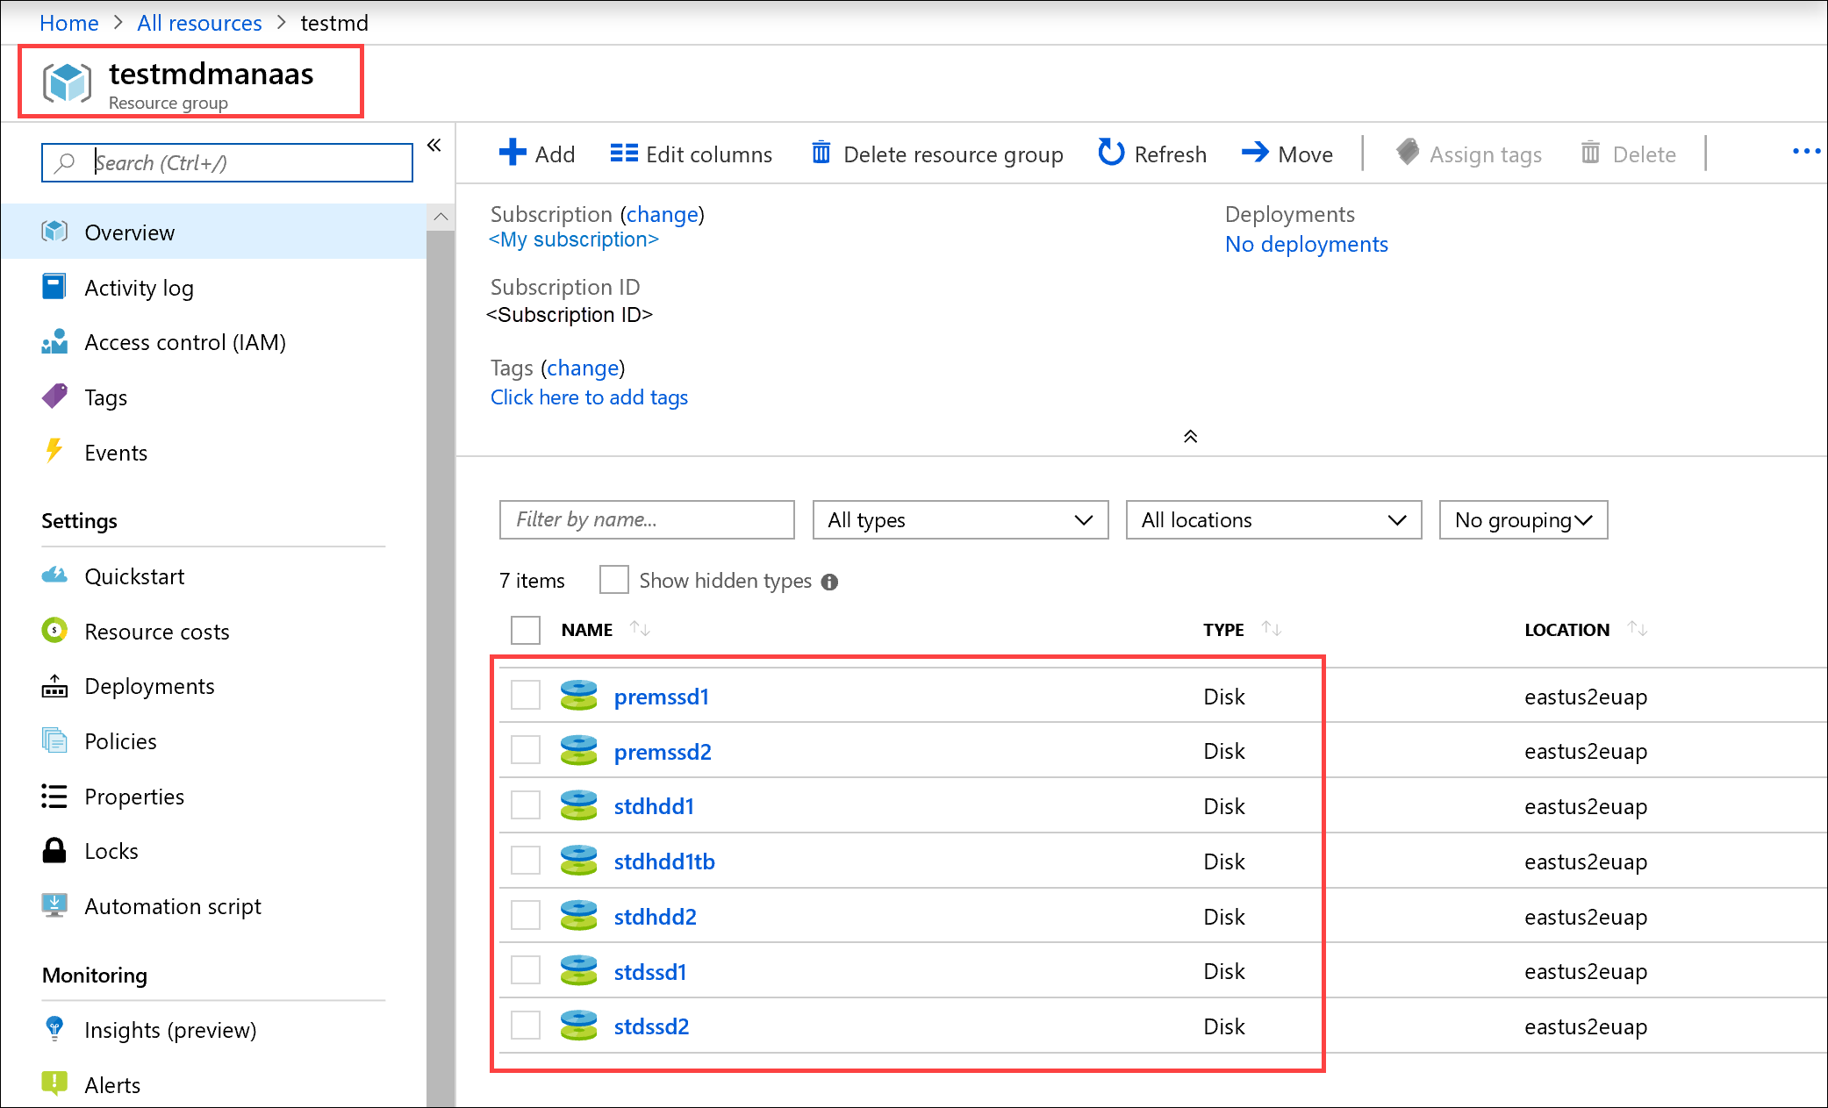Image resolution: width=1828 pixels, height=1108 pixels.
Task: Toggle the Show hidden types checkbox
Action: (x=613, y=580)
